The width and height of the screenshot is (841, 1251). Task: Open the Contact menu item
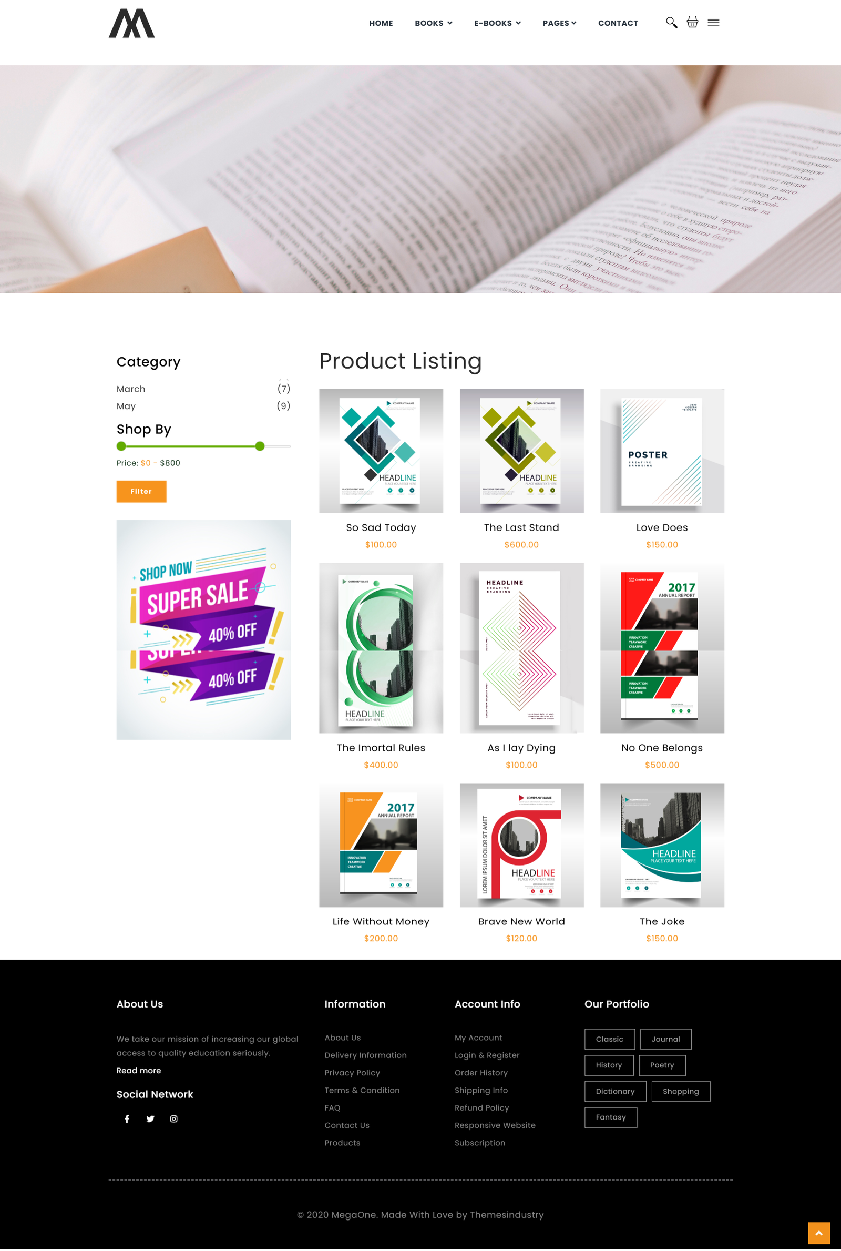pyautogui.click(x=618, y=23)
